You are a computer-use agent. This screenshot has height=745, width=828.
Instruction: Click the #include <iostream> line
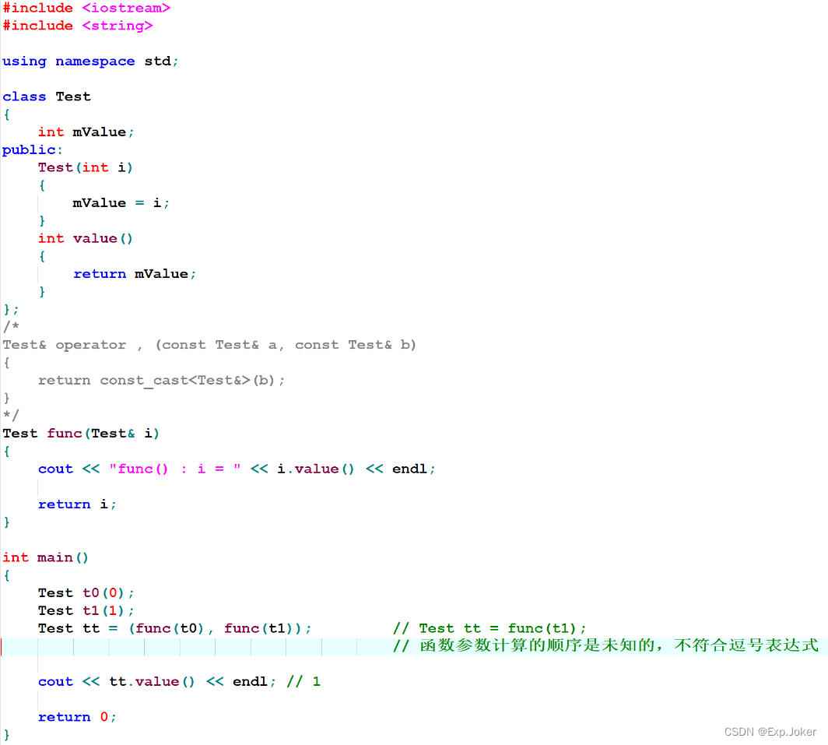[86, 8]
